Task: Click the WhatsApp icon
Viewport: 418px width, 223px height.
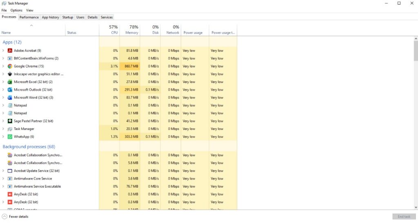Action: pos(10,137)
